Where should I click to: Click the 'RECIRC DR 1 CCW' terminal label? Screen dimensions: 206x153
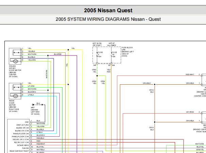point(21,139)
